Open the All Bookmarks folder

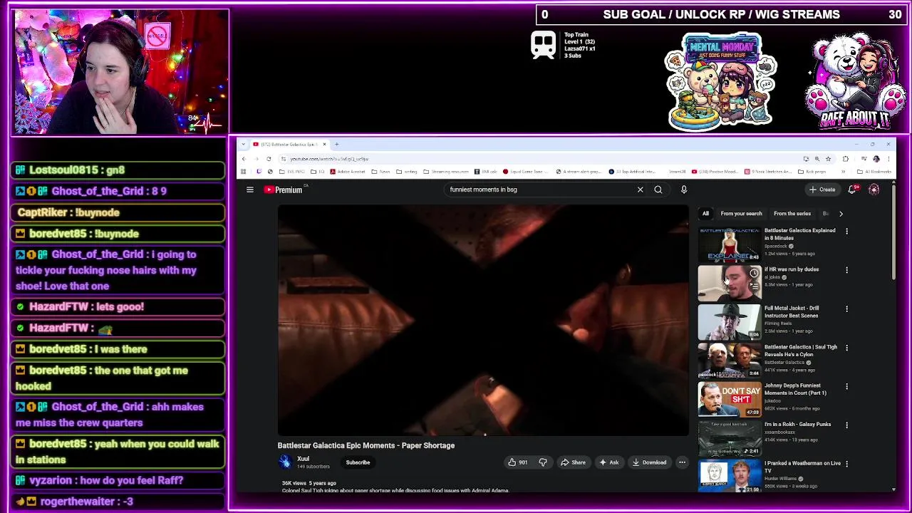(x=875, y=172)
